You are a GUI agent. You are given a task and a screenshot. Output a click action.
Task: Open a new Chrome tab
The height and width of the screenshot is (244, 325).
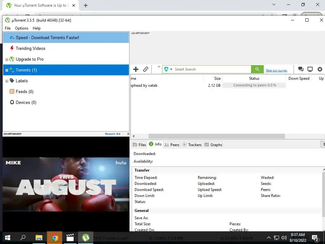click(86, 6)
